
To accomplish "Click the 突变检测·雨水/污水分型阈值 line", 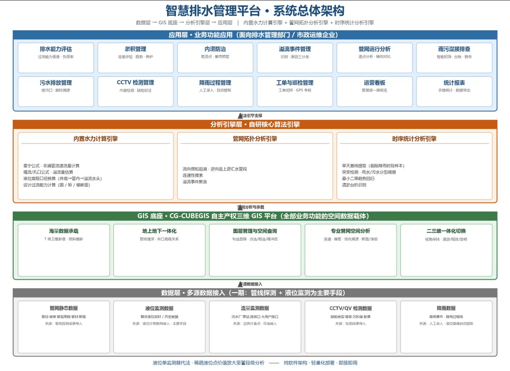I will click(369, 172).
